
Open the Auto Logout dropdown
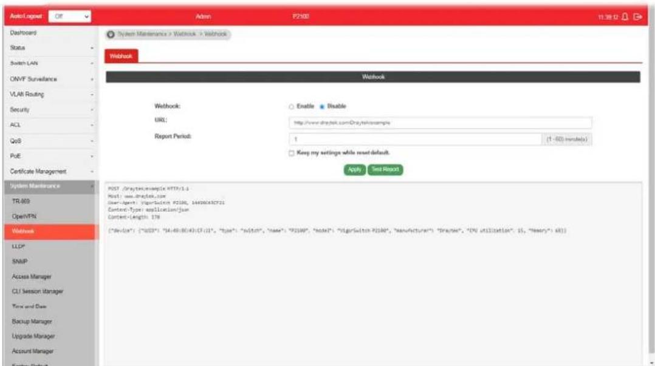[70, 16]
